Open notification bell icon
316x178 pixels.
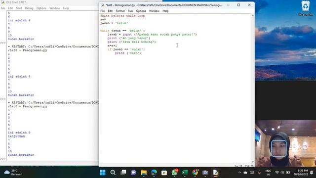pyautogui.click(x=312, y=173)
